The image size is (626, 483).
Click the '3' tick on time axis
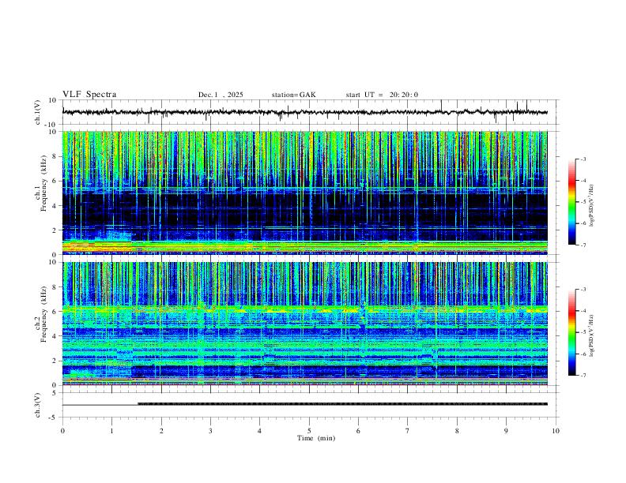(210, 431)
